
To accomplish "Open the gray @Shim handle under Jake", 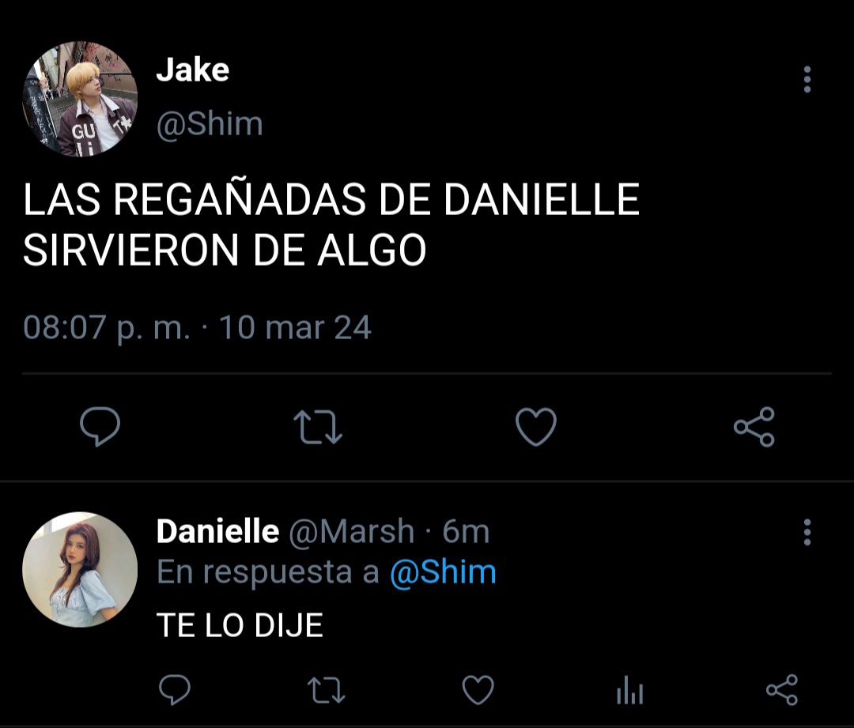I will tap(210, 124).
